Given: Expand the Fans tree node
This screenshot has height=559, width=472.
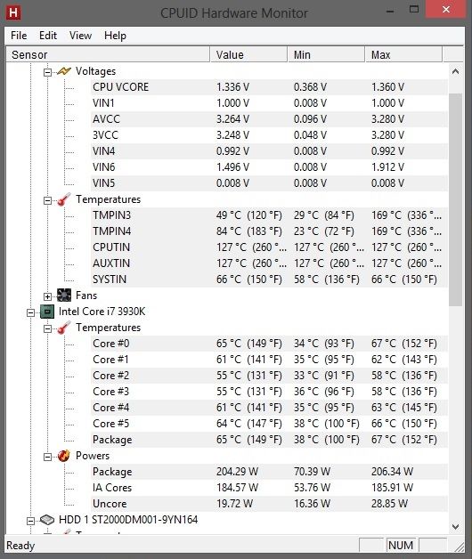Looking at the screenshot, I should pyautogui.click(x=47, y=296).
